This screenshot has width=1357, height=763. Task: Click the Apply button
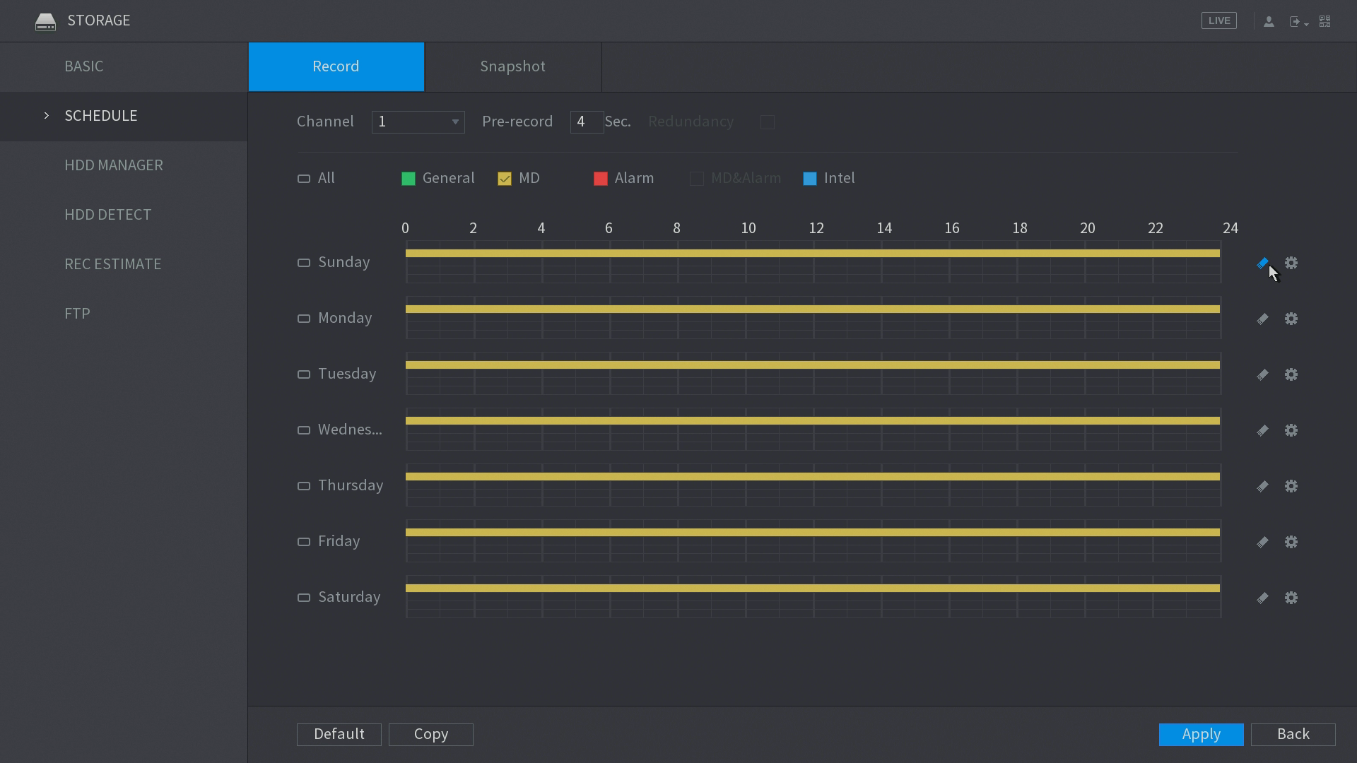[1202, 734]
